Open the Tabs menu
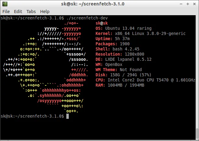 pyautogui.click(x=31, y=12)
